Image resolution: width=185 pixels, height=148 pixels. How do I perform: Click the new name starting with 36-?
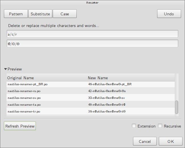(107, 112)
